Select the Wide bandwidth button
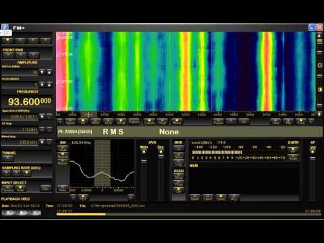Image resolution: width=324 pixels, height=243 pixels. pyautogui.click(x=63, y=148)
